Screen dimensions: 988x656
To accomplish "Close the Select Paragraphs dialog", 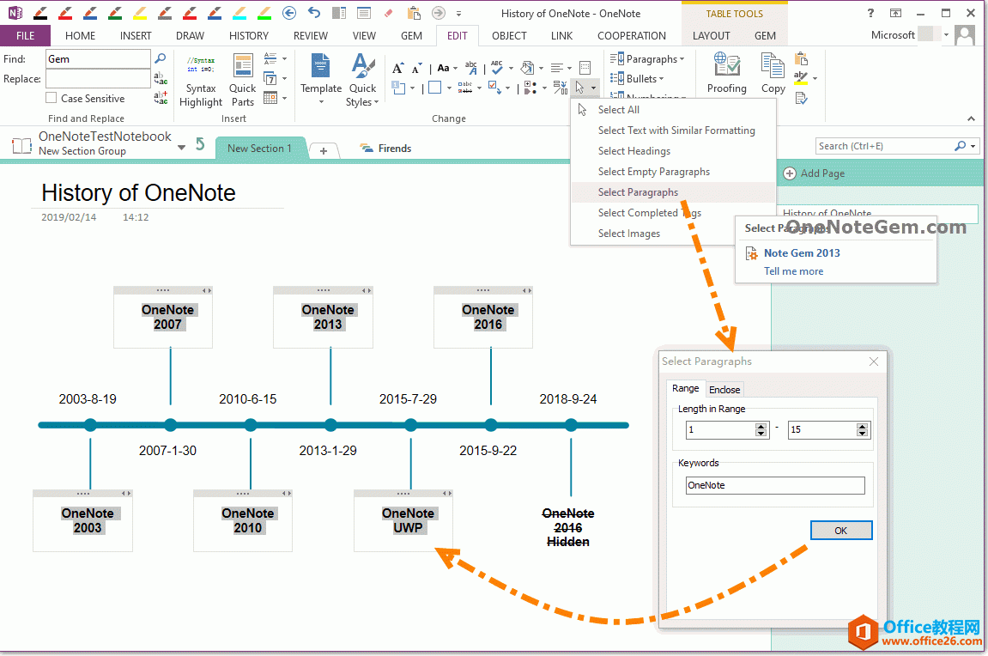I will tap(873, 361).
